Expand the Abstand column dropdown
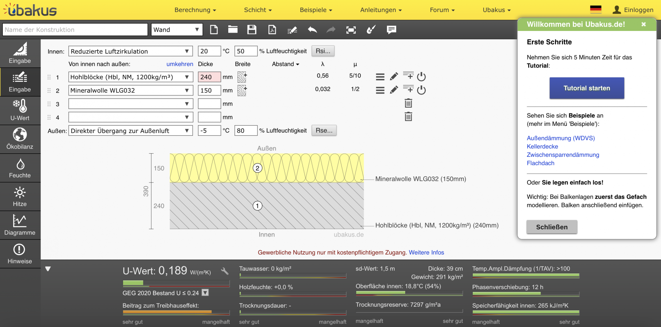This screenshot has width=661, height=327. point(285,64)
